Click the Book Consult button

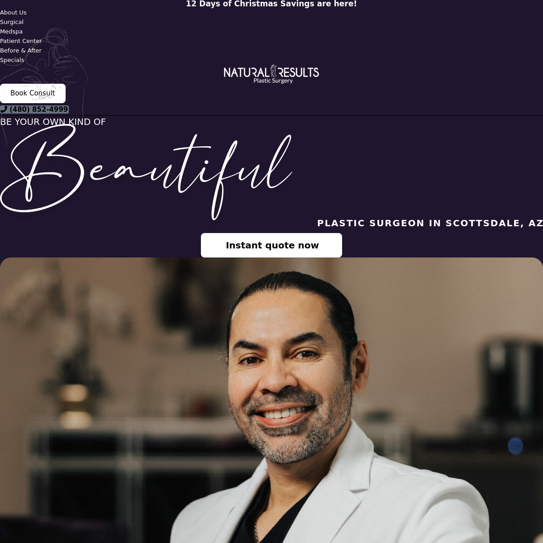click(33, 93)
